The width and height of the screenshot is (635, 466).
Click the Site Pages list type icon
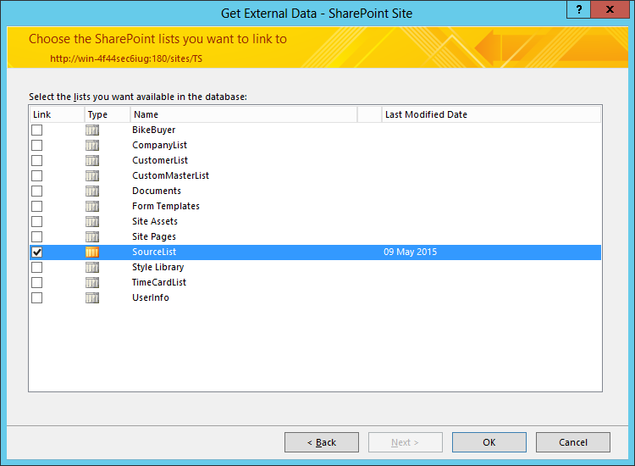click(x=92, y=236)
